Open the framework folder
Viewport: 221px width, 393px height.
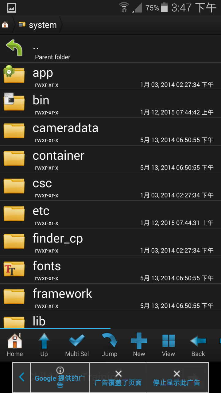[x=110, y=297]
